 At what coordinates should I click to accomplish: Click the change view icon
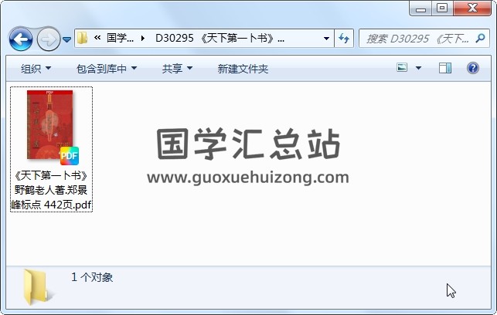[402, 67]
